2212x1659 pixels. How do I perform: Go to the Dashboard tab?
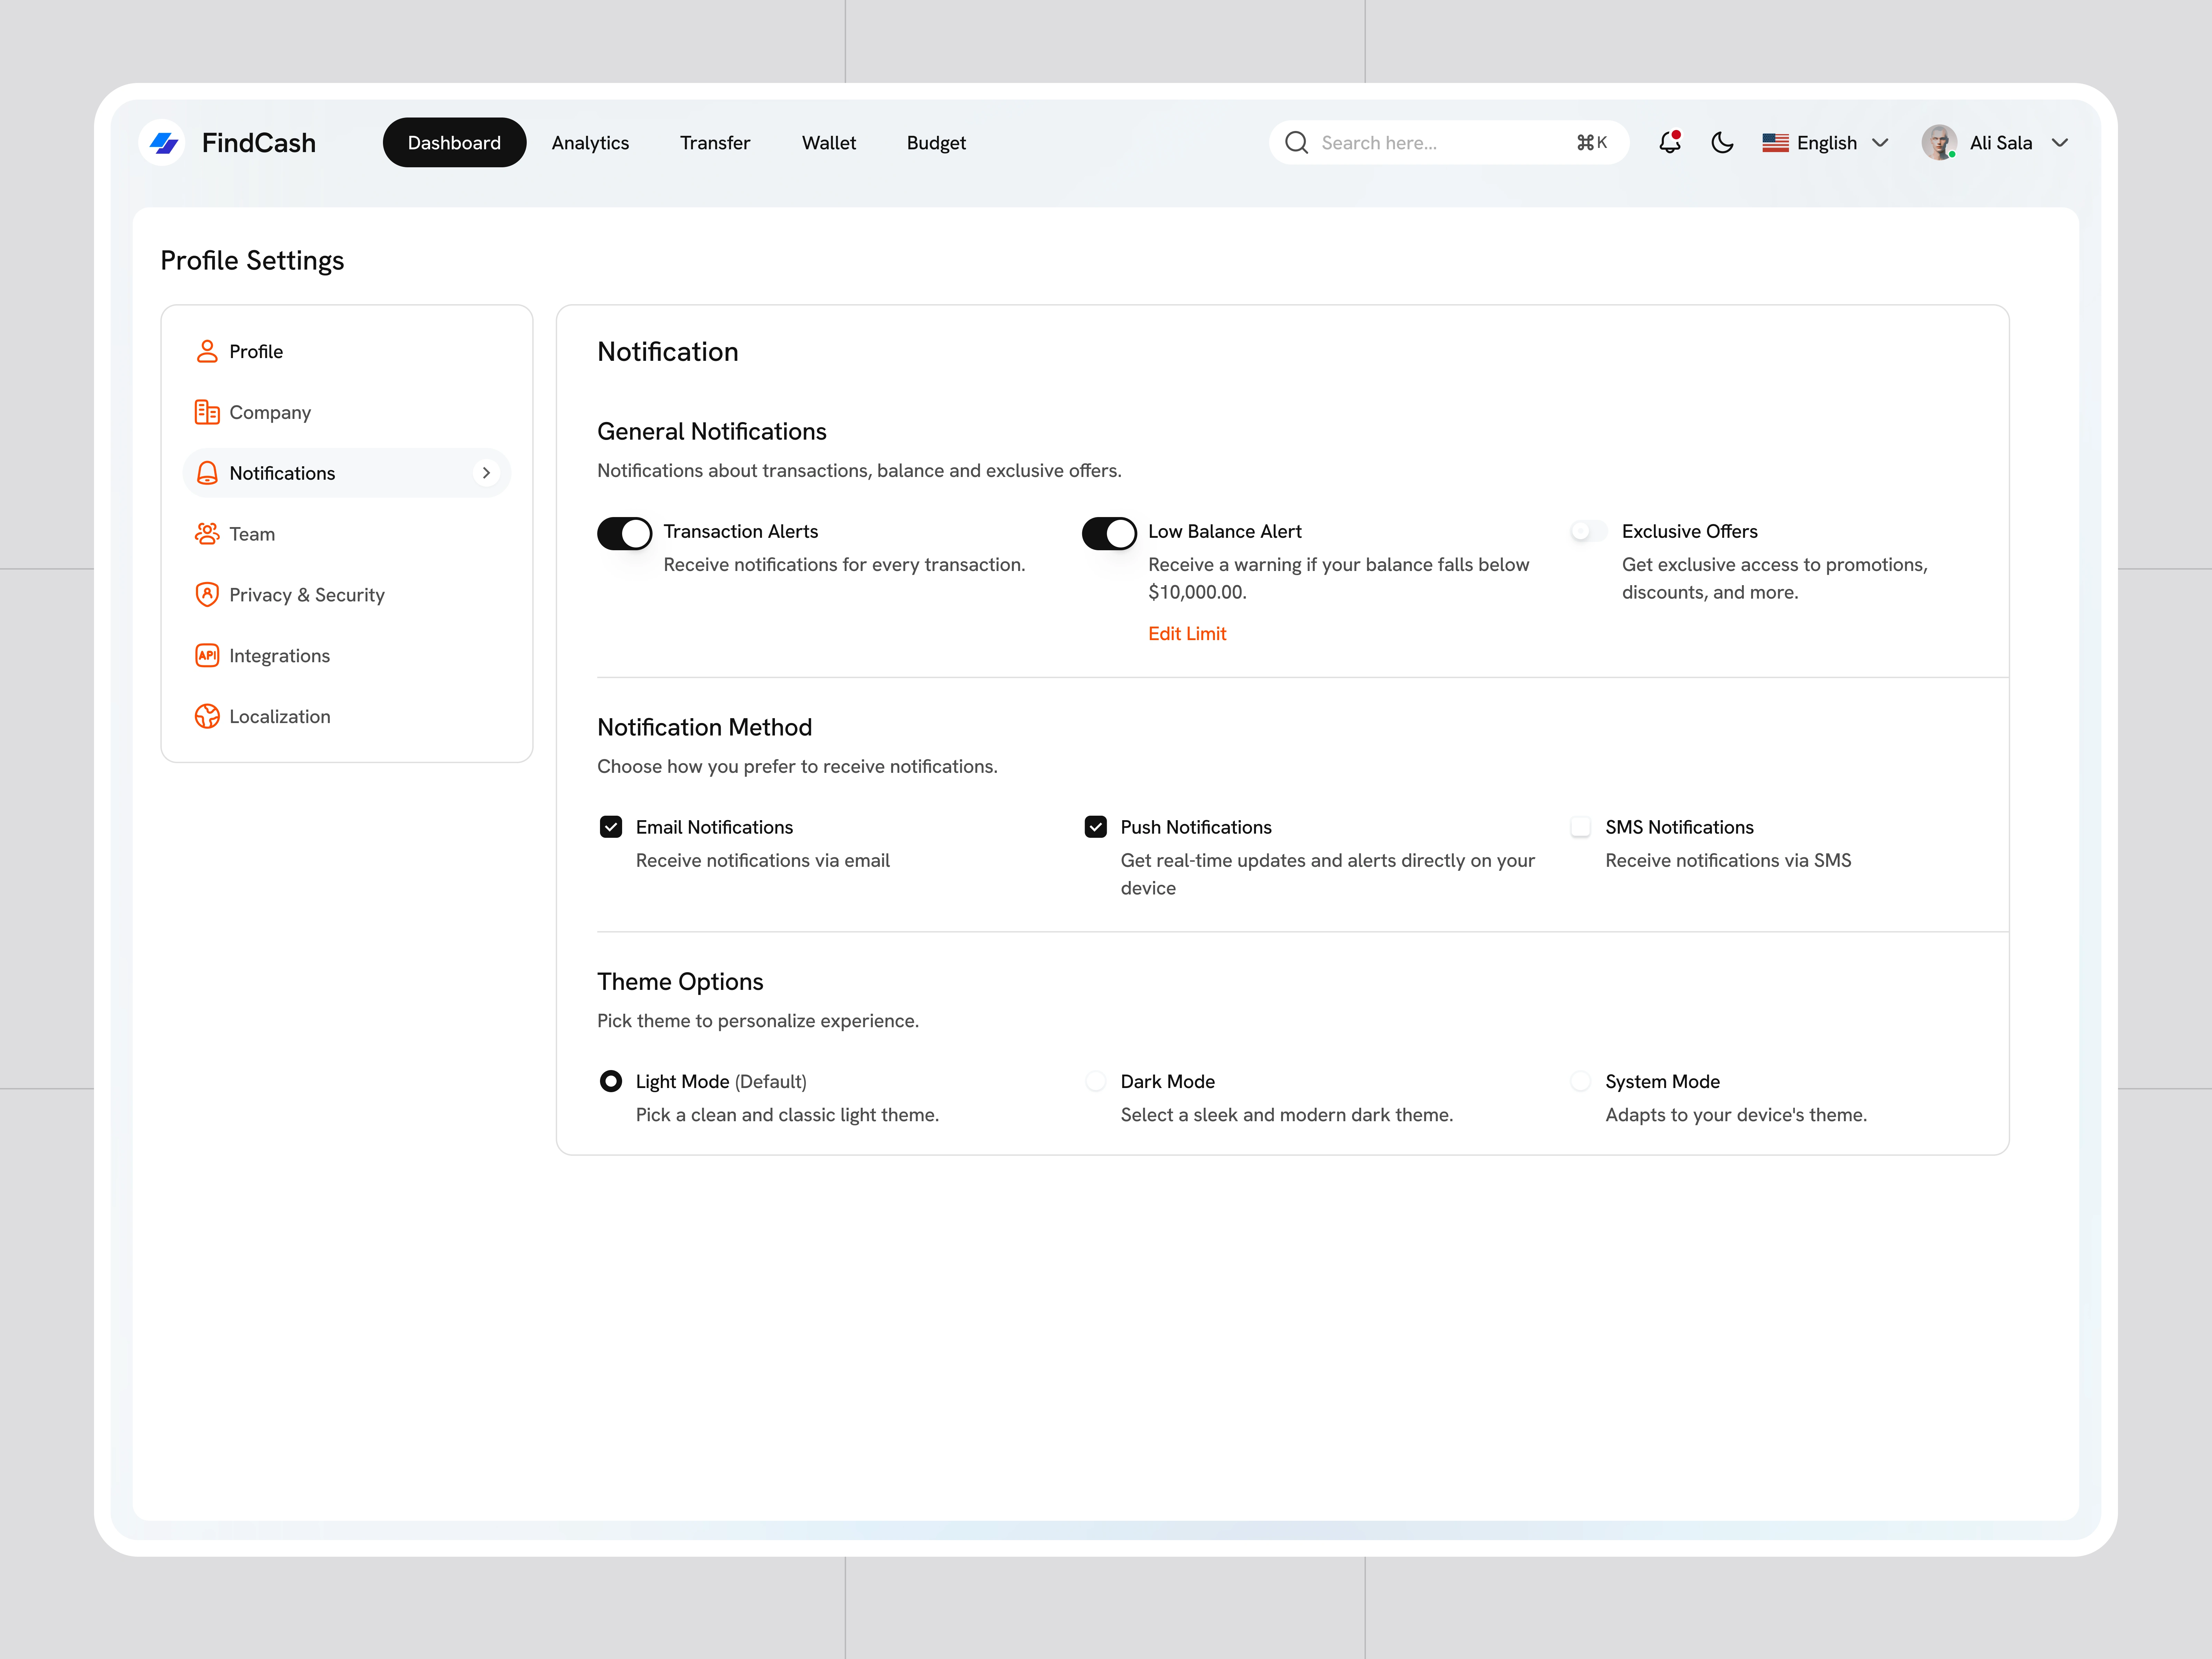454,143
